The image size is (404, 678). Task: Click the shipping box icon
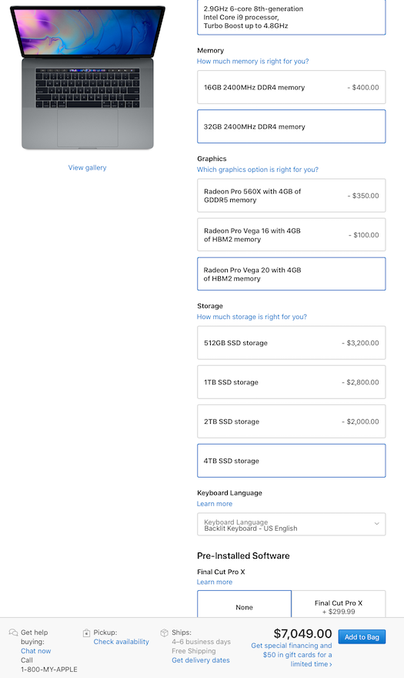coord(164,633)
